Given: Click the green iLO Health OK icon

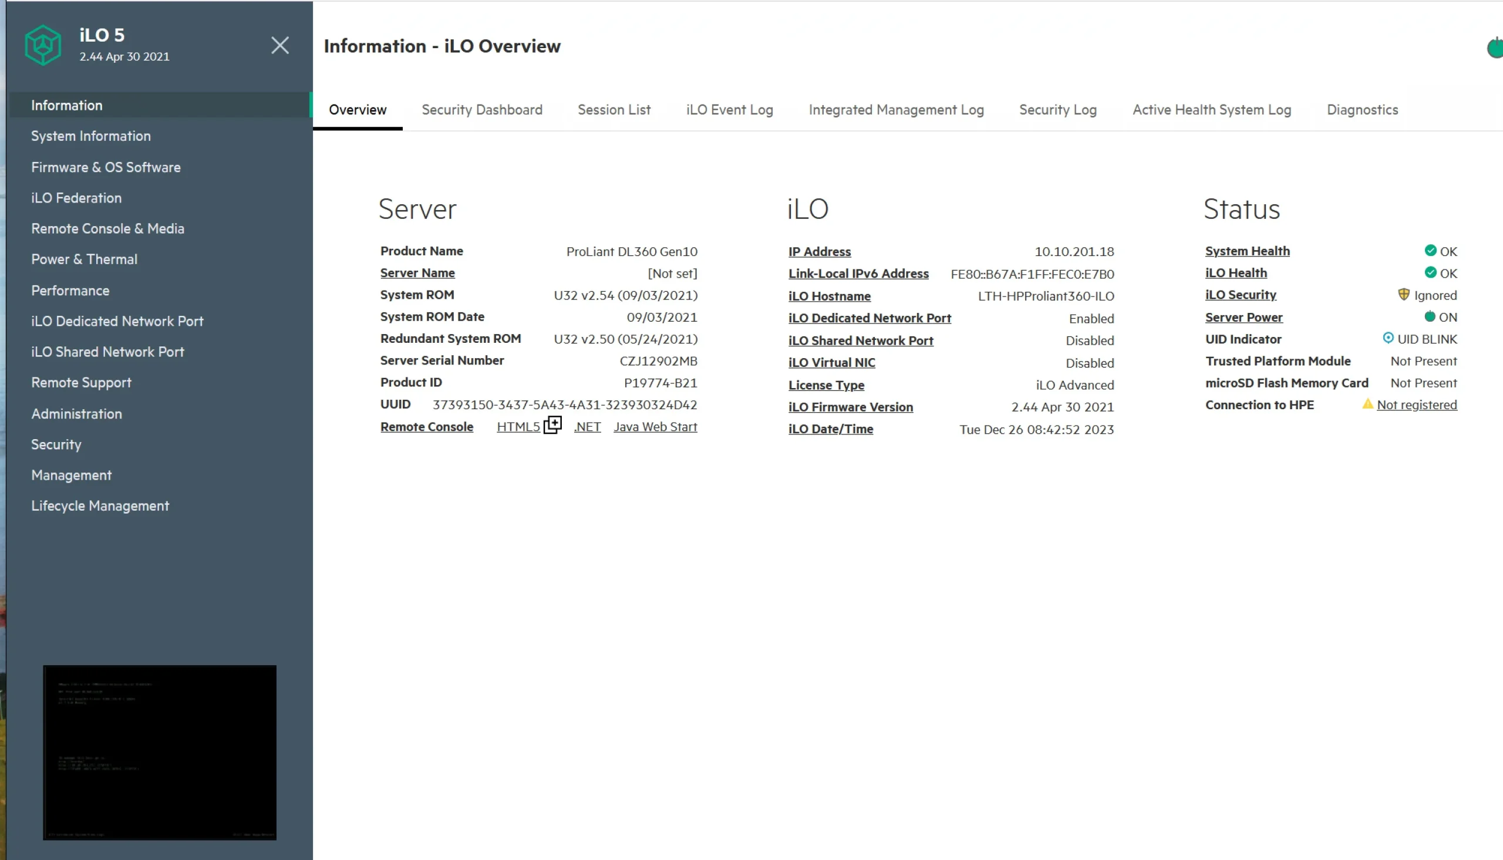Looking at the screenshot, I should pyautogui.click(x=1430, y=272).
